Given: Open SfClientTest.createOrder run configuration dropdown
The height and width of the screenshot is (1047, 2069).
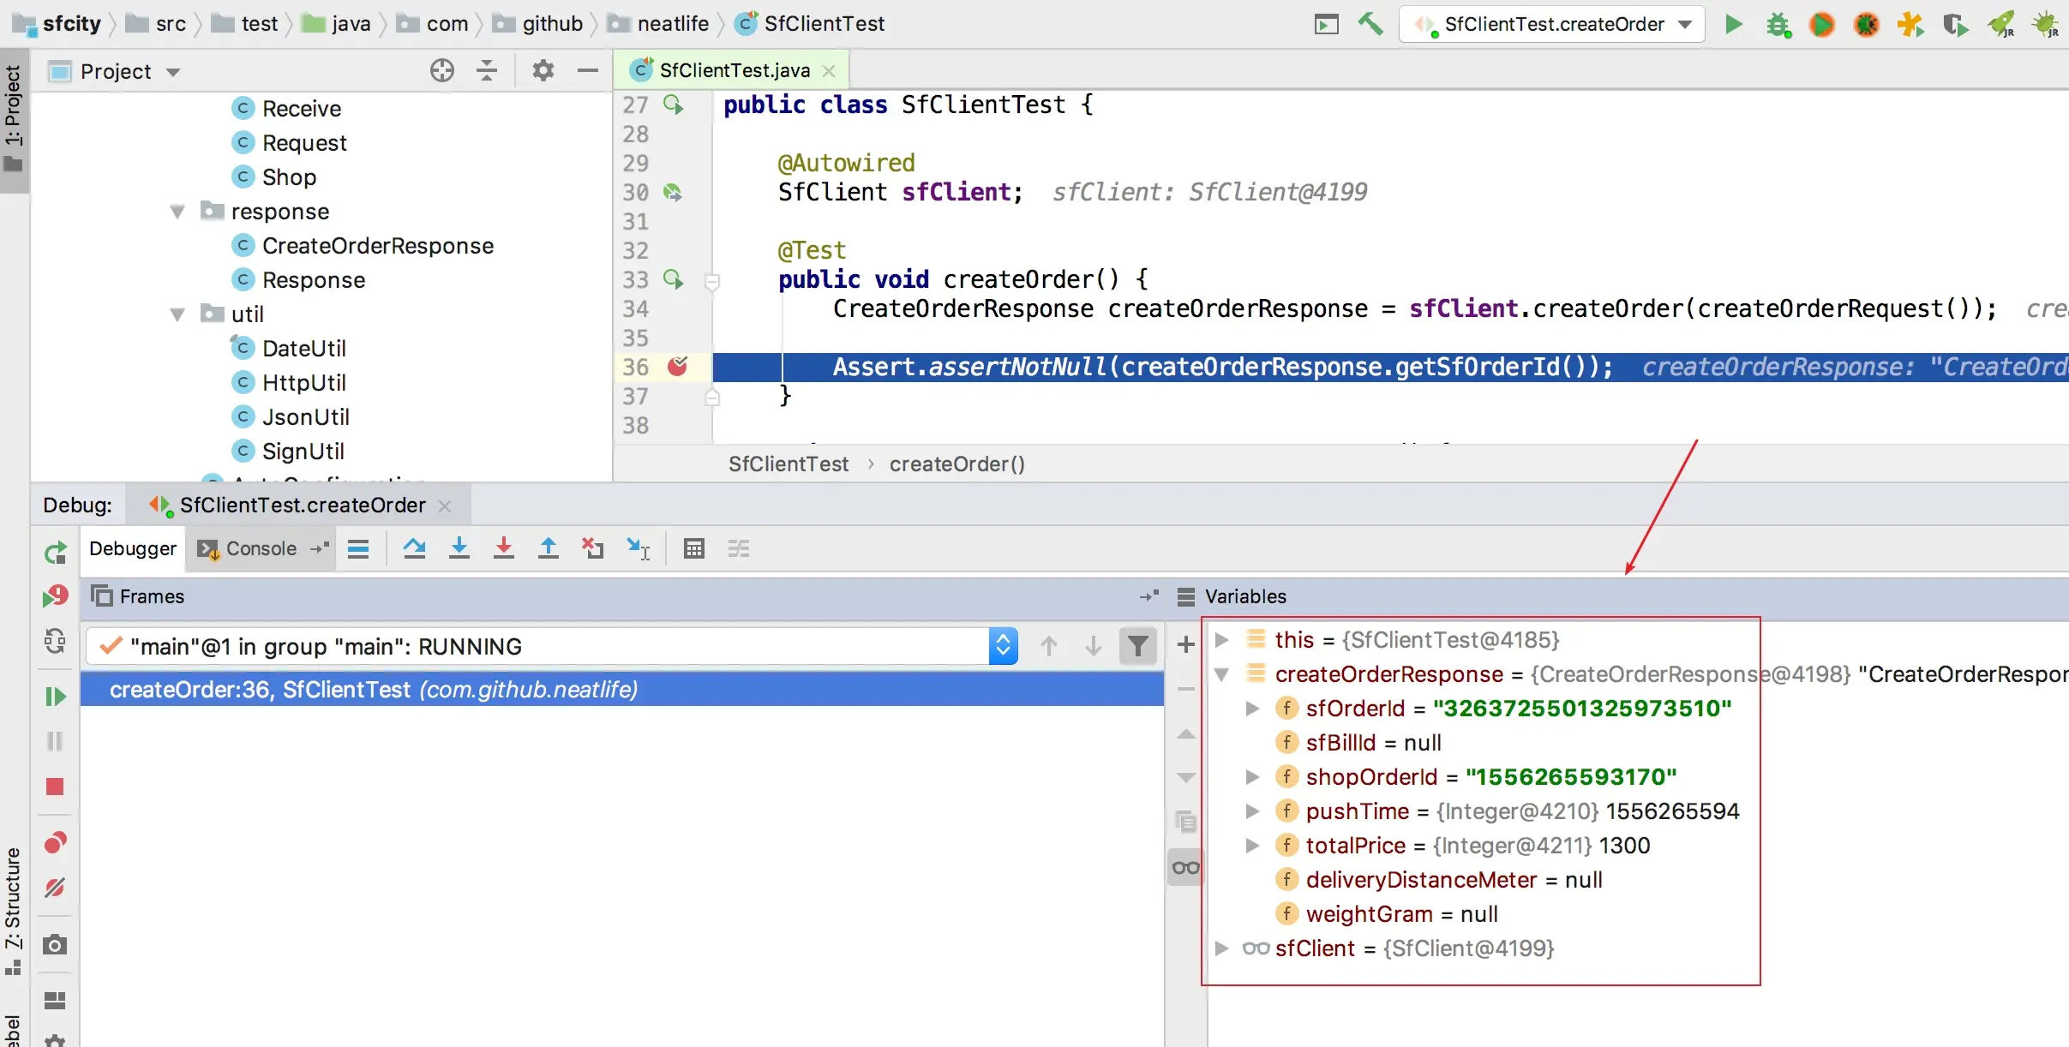Looking at the screenshot, I should pos(1552,24).
